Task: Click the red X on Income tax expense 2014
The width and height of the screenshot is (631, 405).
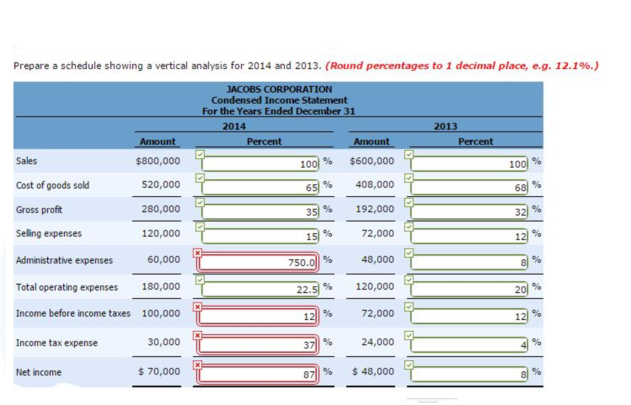Action: (197, 334)
